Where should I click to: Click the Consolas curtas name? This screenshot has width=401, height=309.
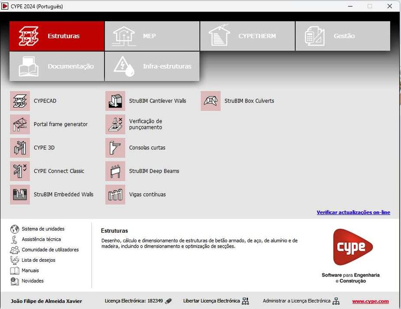[x=147, y=148]
